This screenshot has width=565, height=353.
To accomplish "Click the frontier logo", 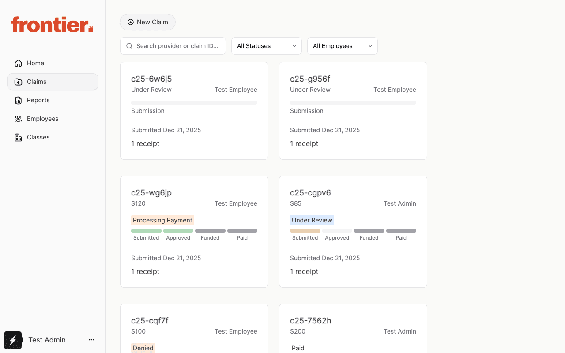I will point(52,25).
